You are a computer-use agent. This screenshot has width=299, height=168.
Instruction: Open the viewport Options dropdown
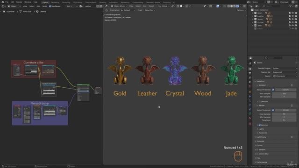pos(241,10)
